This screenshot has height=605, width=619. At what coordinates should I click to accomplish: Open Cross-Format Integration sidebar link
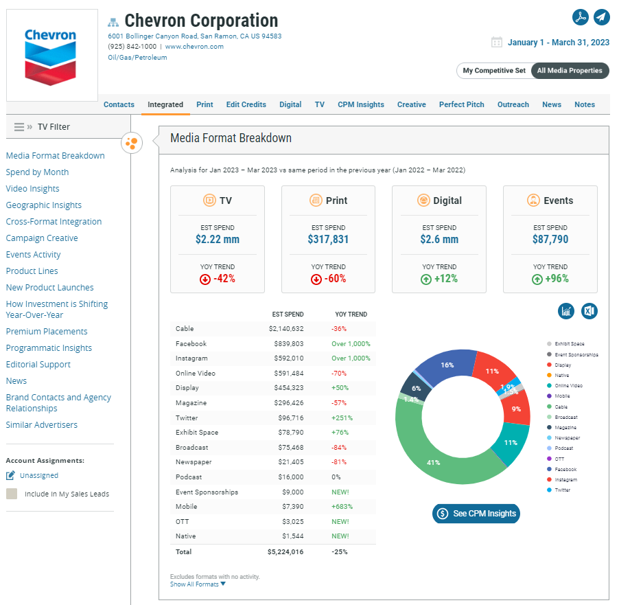click(x=54, y=222)
